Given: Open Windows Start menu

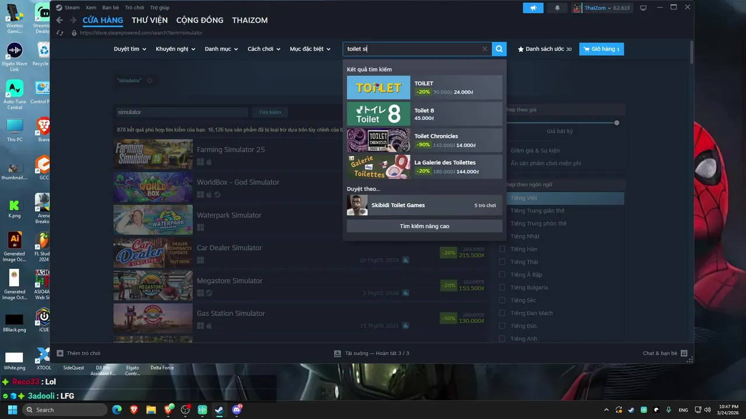Looking at the screenshot, I should (x=12, y=410).
